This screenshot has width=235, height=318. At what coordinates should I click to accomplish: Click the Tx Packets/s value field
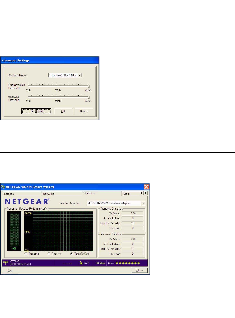point(133,218)
